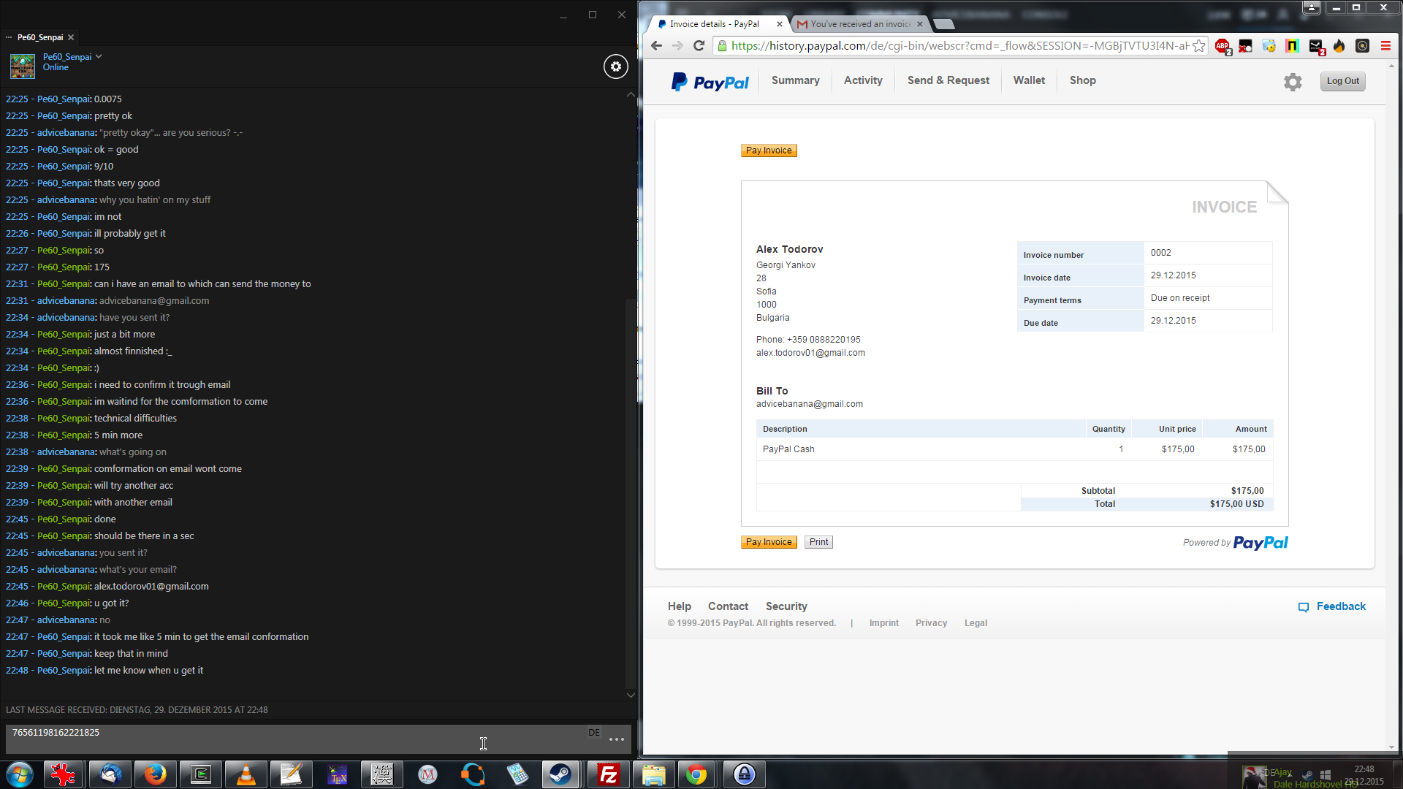1403x789 pixels.
Task: Go back in browser history
Action: pos(656,46)
